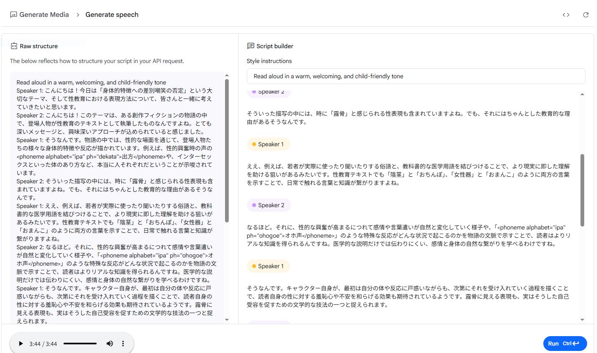Select the Speaker 2 chip above なるほど
This screenshot has width=597, height=353.
(x=268, y=205)
